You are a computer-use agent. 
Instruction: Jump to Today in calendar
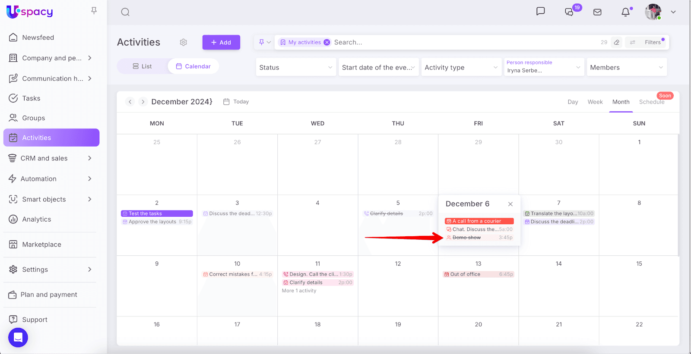[x=236, y=102]
